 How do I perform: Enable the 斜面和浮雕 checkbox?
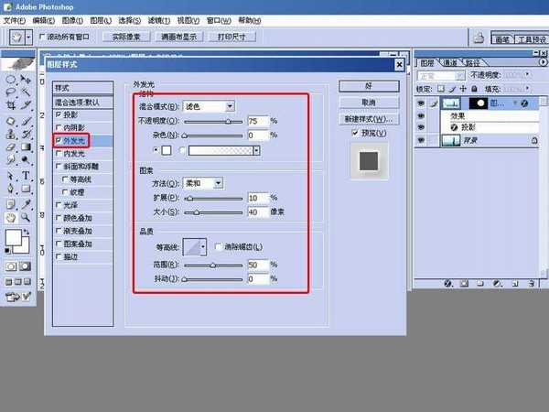(59, 166)
